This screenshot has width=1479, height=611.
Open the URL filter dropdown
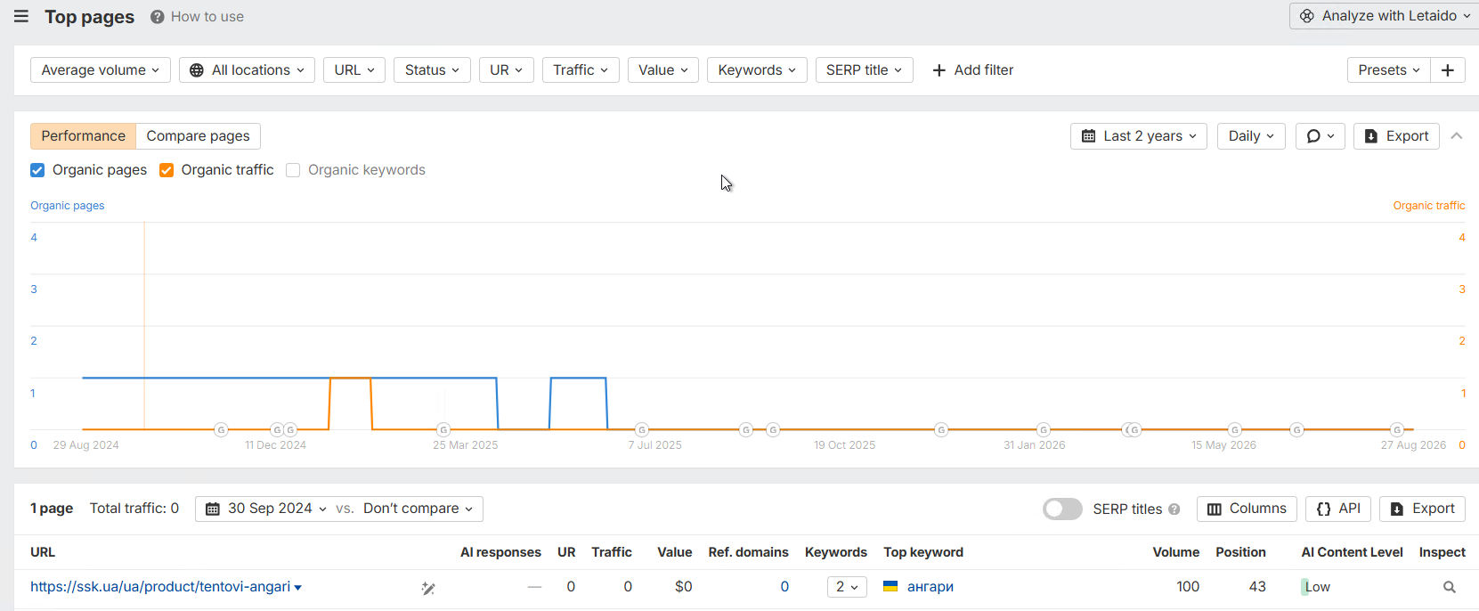point(354,70)
